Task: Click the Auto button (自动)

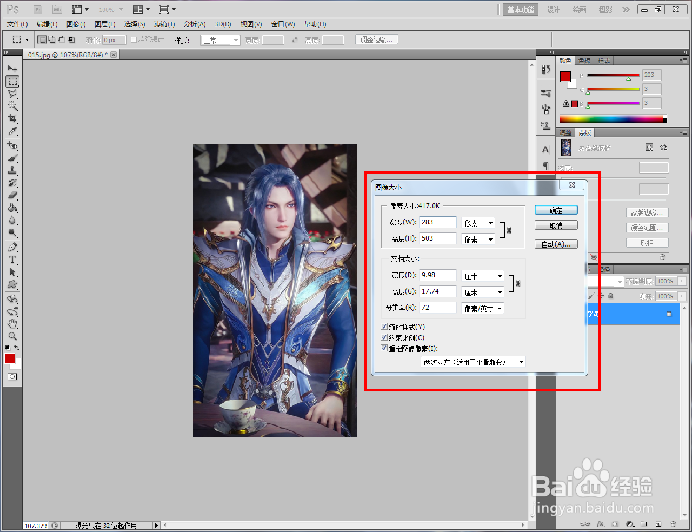Action: (556, 244)
